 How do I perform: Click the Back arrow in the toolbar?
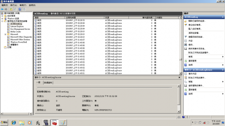pos(2,9)
